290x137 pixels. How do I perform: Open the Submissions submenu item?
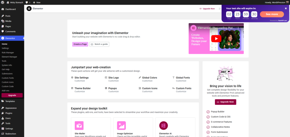(x=7, y=74)
